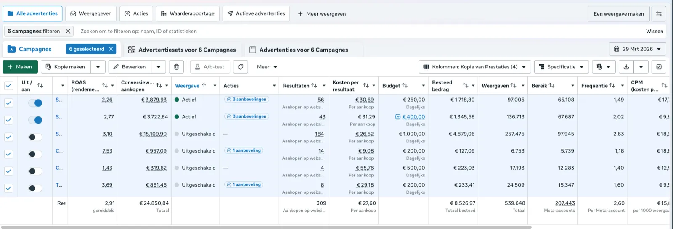Open the share report icon button

coord(659,67)
